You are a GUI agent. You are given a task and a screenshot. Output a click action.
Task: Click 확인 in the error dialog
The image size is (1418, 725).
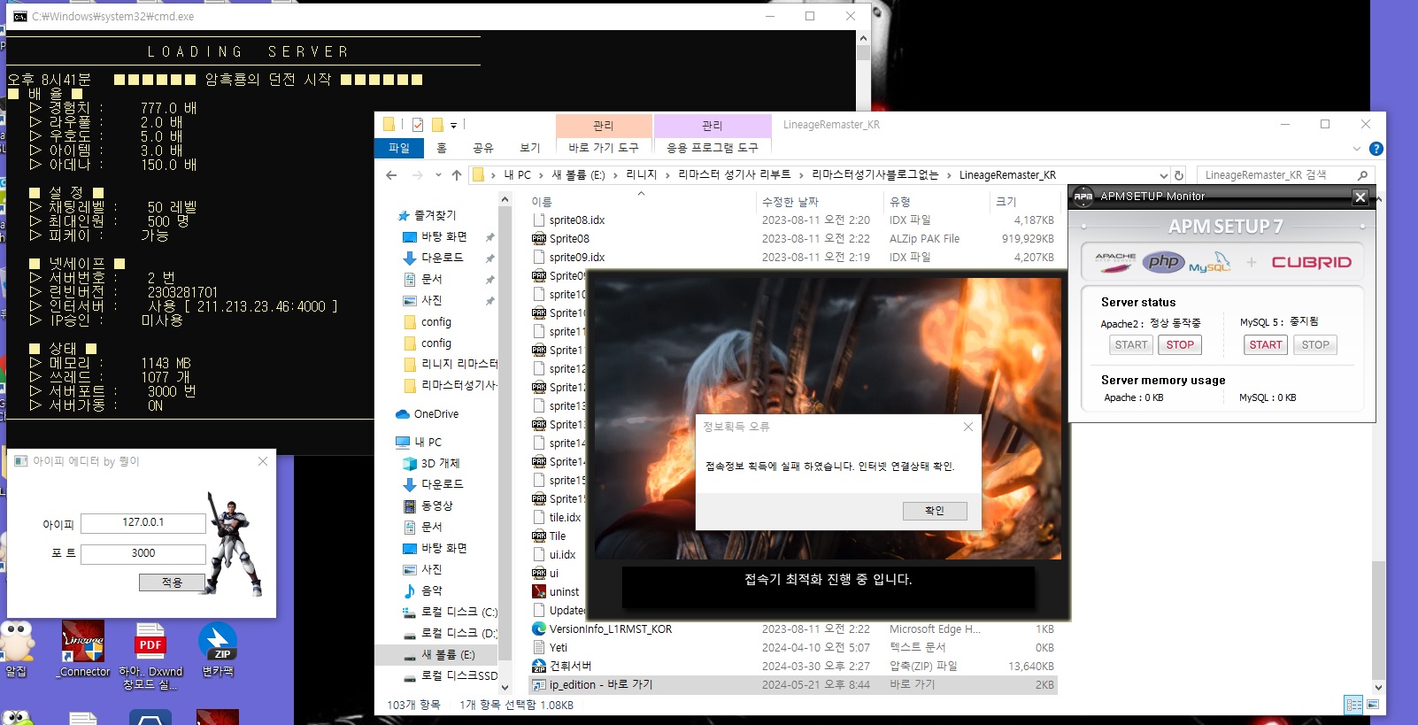(935, 511)
